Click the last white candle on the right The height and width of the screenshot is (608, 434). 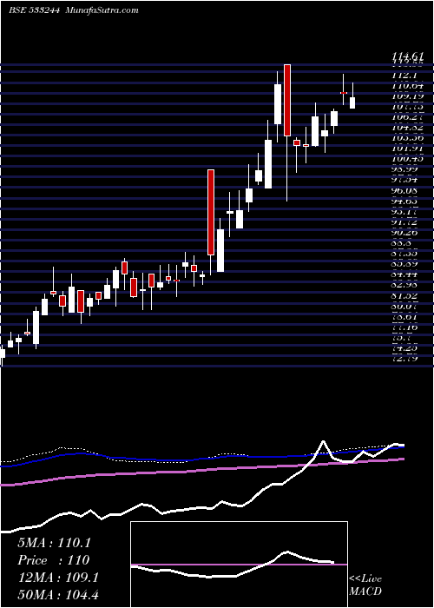pos(352,102)
